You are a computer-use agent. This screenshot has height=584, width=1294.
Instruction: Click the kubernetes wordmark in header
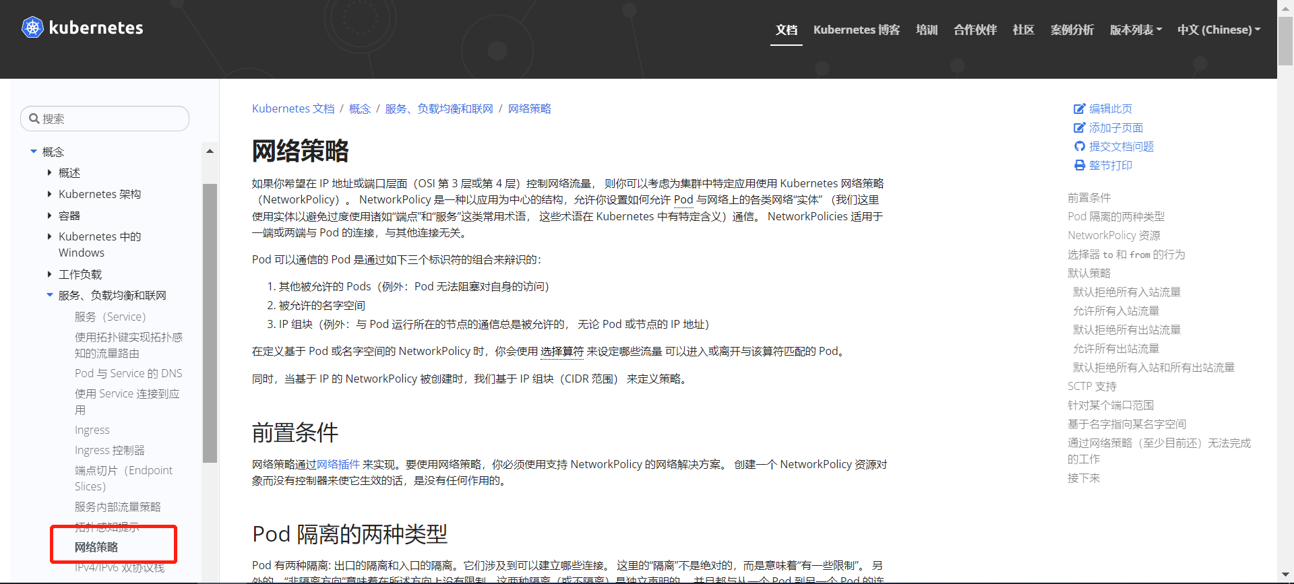(x=96, y=28)
